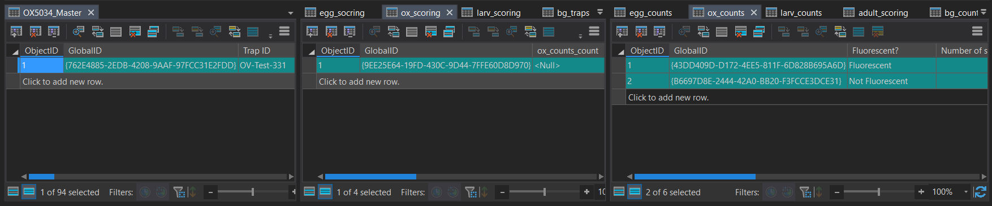Click Trap ID column header
Viewport: 992px width, 206px height.
pyautogui.click(x=266, y=51)
